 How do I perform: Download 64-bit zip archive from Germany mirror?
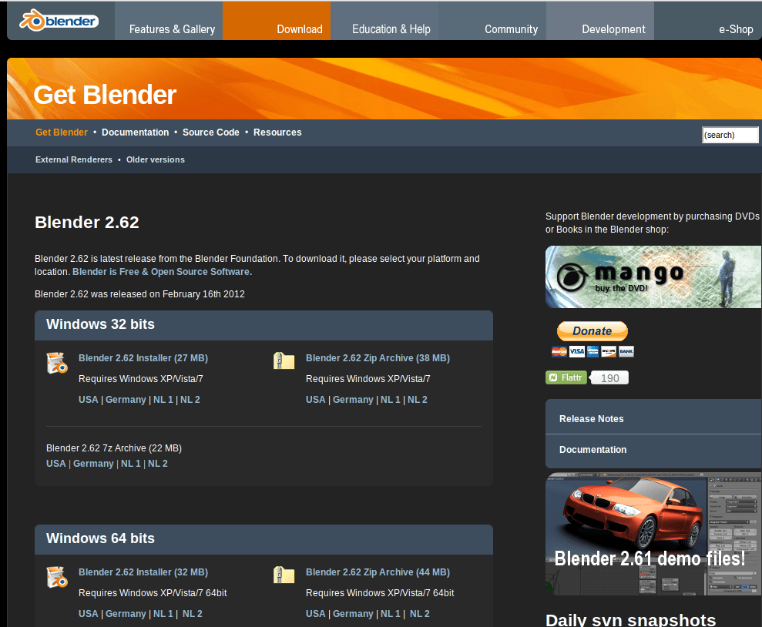coord(353,614)
